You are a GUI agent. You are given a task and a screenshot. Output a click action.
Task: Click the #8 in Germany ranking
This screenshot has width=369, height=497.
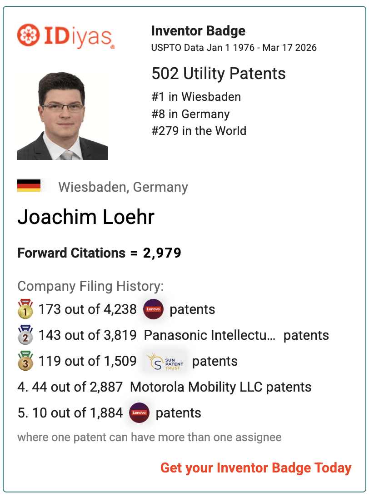(x=190, y=114)
